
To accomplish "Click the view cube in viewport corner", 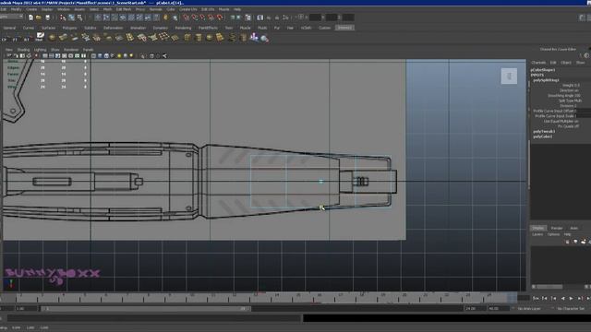I will tap(509, 77).
